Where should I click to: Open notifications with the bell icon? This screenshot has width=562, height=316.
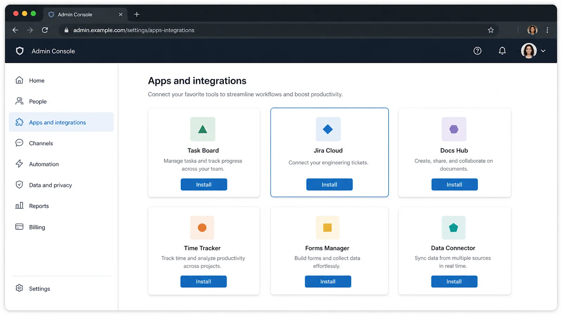pyautogui.click(x=502, y=51)
